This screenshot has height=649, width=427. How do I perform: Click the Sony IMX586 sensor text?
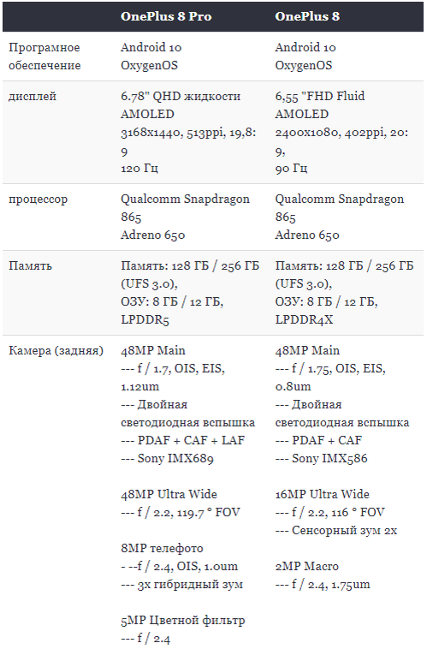pyautogui.click(x=329, y=459)
